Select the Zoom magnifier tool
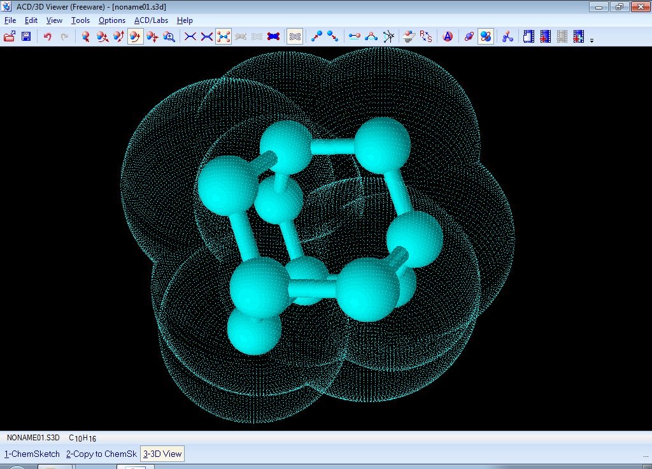Image resolution: width=652 pixels, height=469 pixels. click(169, 36)
